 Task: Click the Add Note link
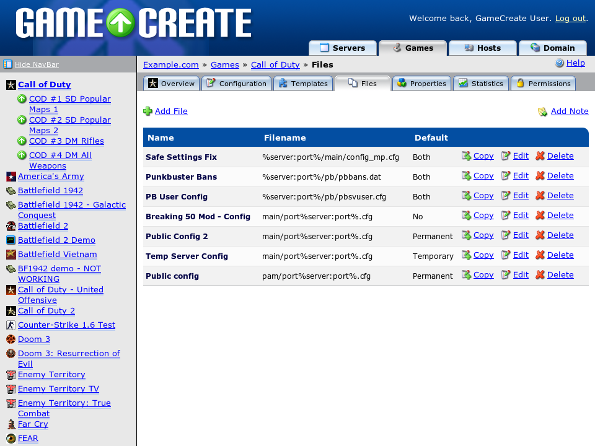tap(570, 111)
